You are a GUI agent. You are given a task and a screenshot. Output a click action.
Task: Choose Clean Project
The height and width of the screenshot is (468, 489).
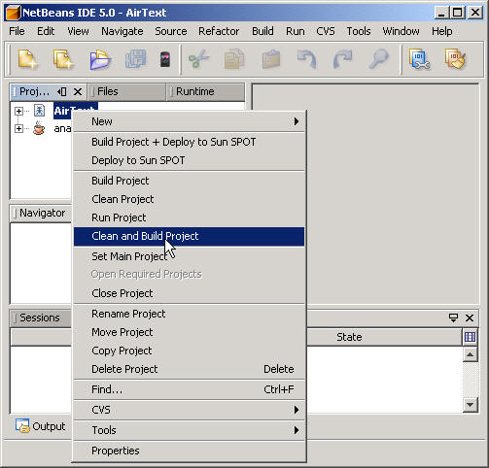pos(190,199)
